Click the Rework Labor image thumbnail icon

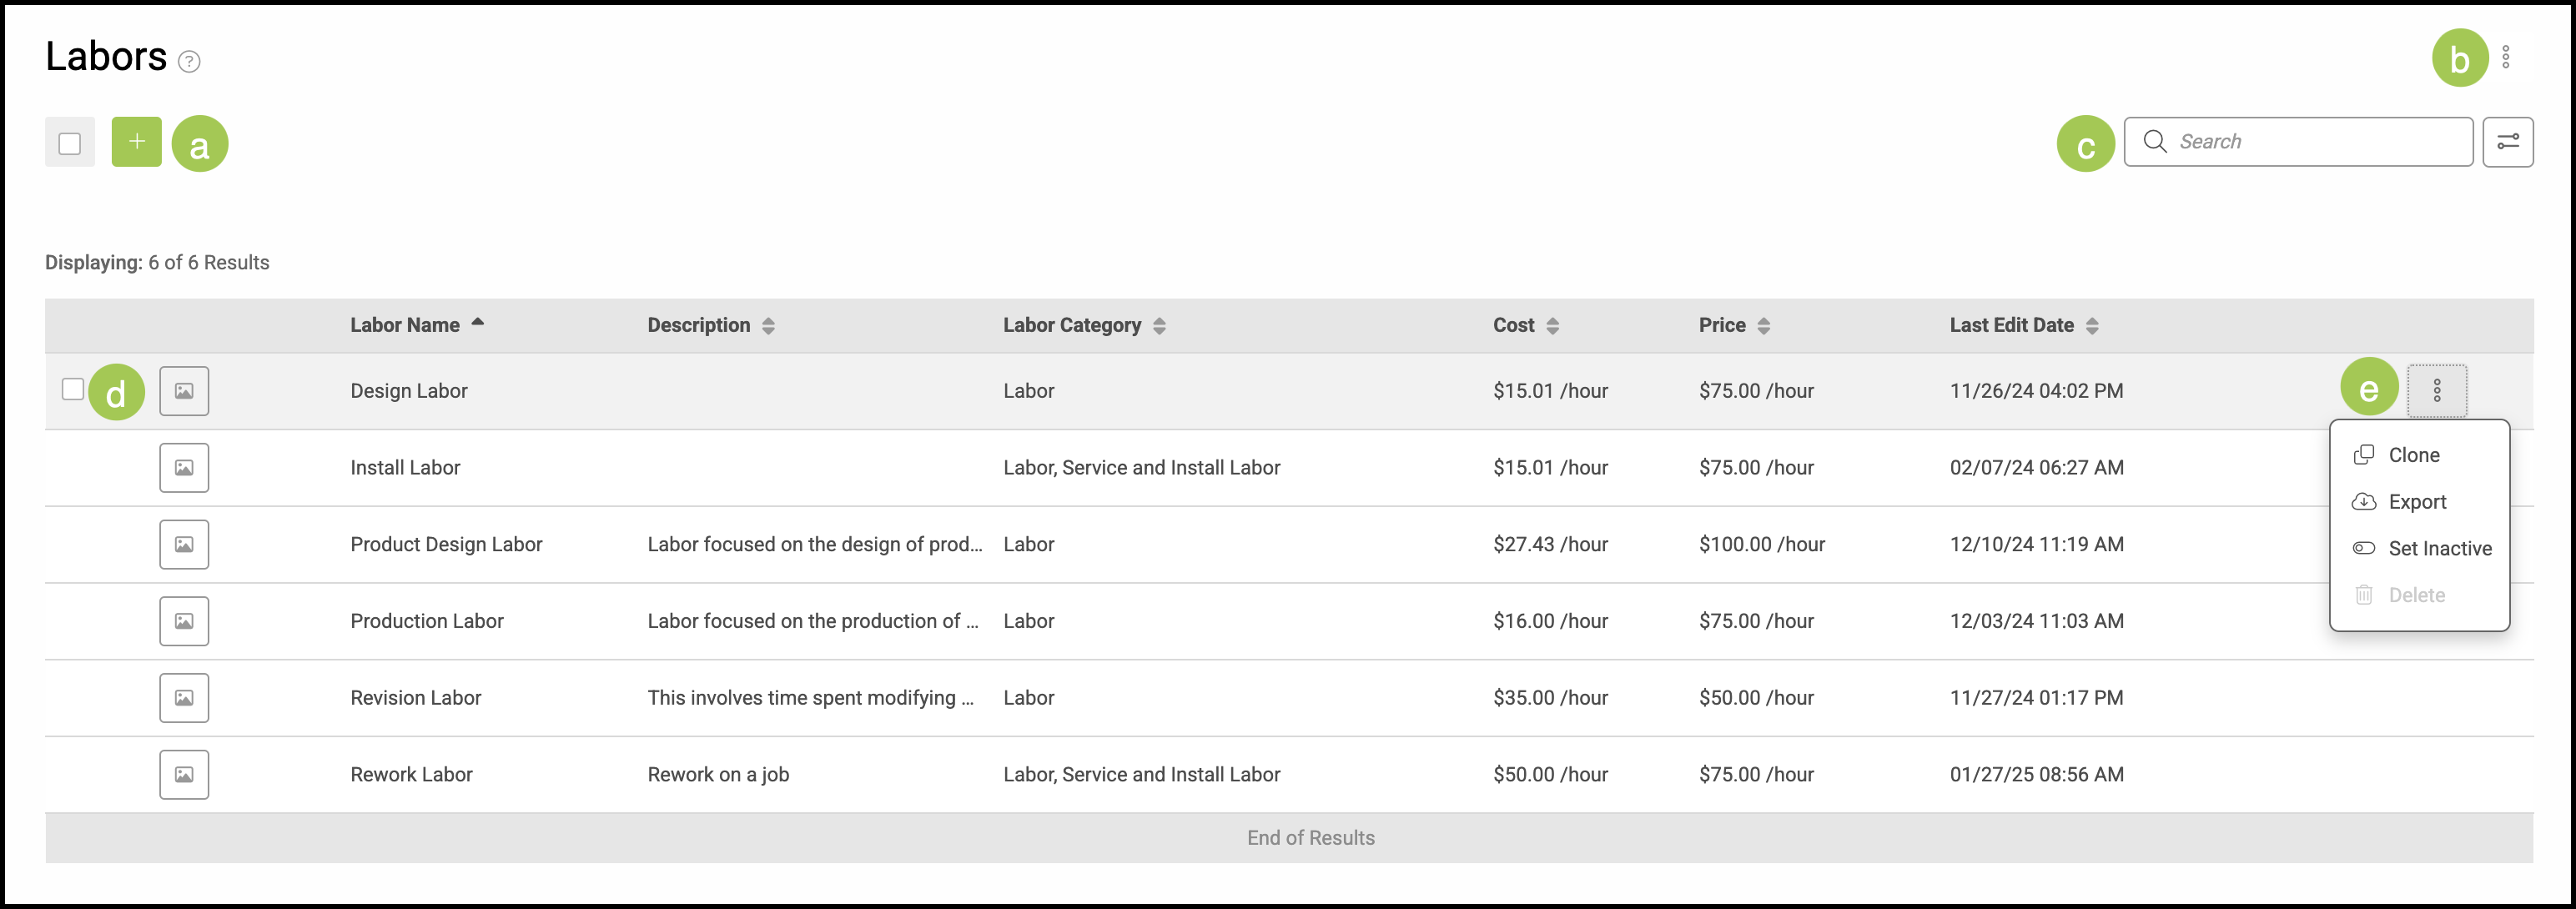184,775
